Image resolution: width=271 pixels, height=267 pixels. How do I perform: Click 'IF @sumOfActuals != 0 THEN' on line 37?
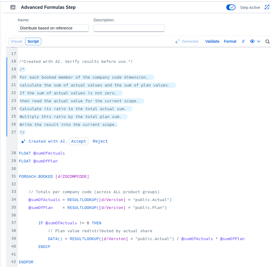click(x=70, y=223)
